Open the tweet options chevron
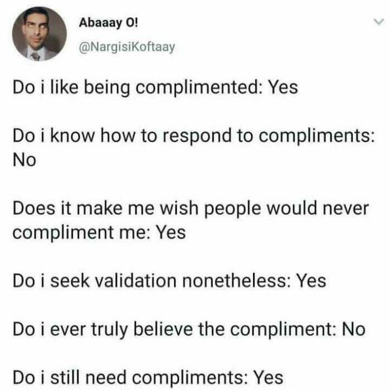This screenshot has width=390, height=390. click(379, 22)
